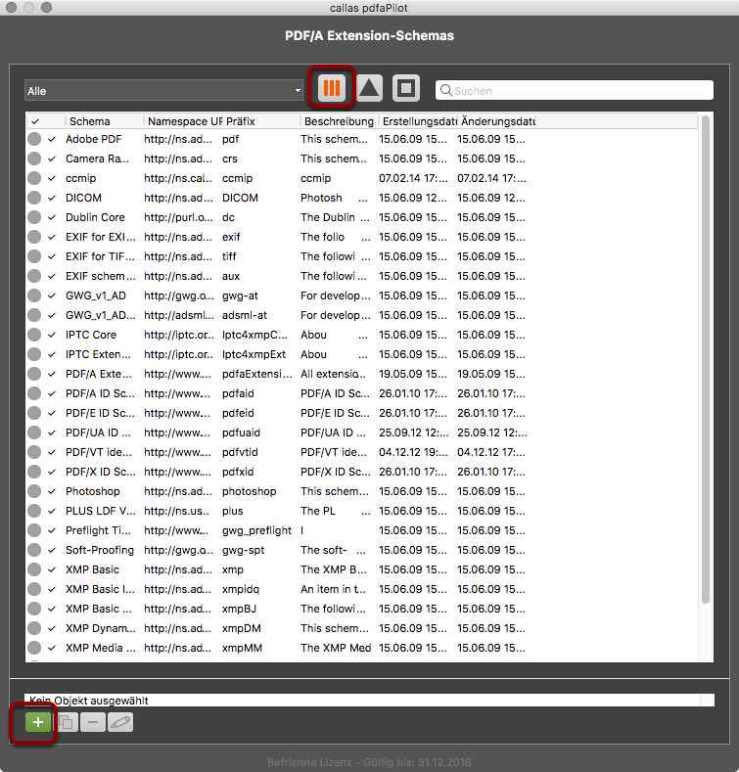Toggle the checkmark for Adobe PDF
The image size is (739, 772).
(x=52, y=139)
